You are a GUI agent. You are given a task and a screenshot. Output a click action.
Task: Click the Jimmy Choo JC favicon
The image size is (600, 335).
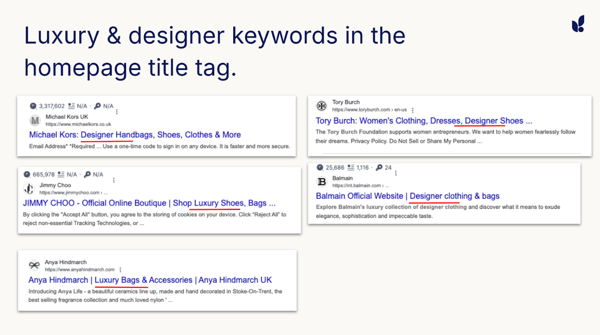point(28,189)
